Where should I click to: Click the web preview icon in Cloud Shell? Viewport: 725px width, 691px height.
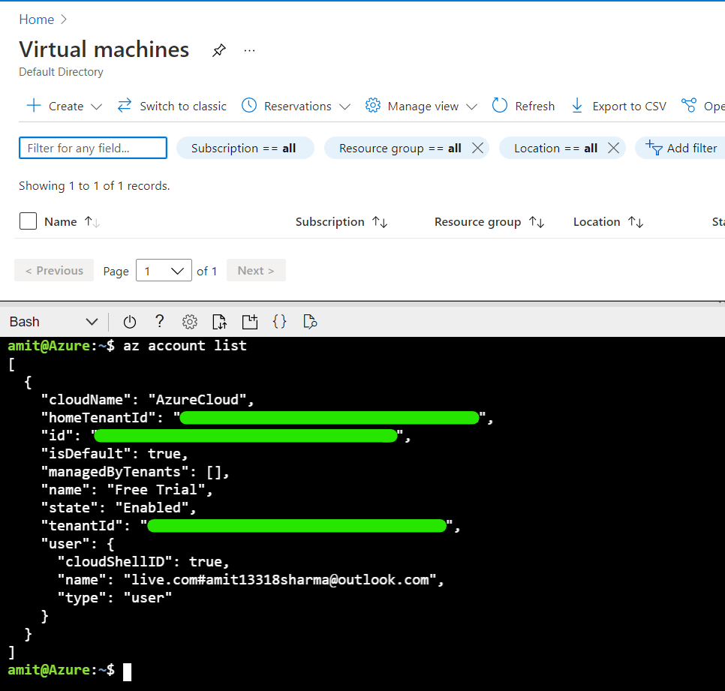pyautogui.click(x=310, y=322)
